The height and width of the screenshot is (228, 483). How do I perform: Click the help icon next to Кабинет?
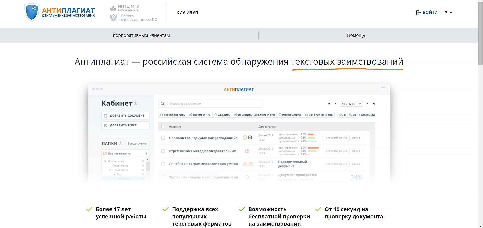(x=136, y=103)
